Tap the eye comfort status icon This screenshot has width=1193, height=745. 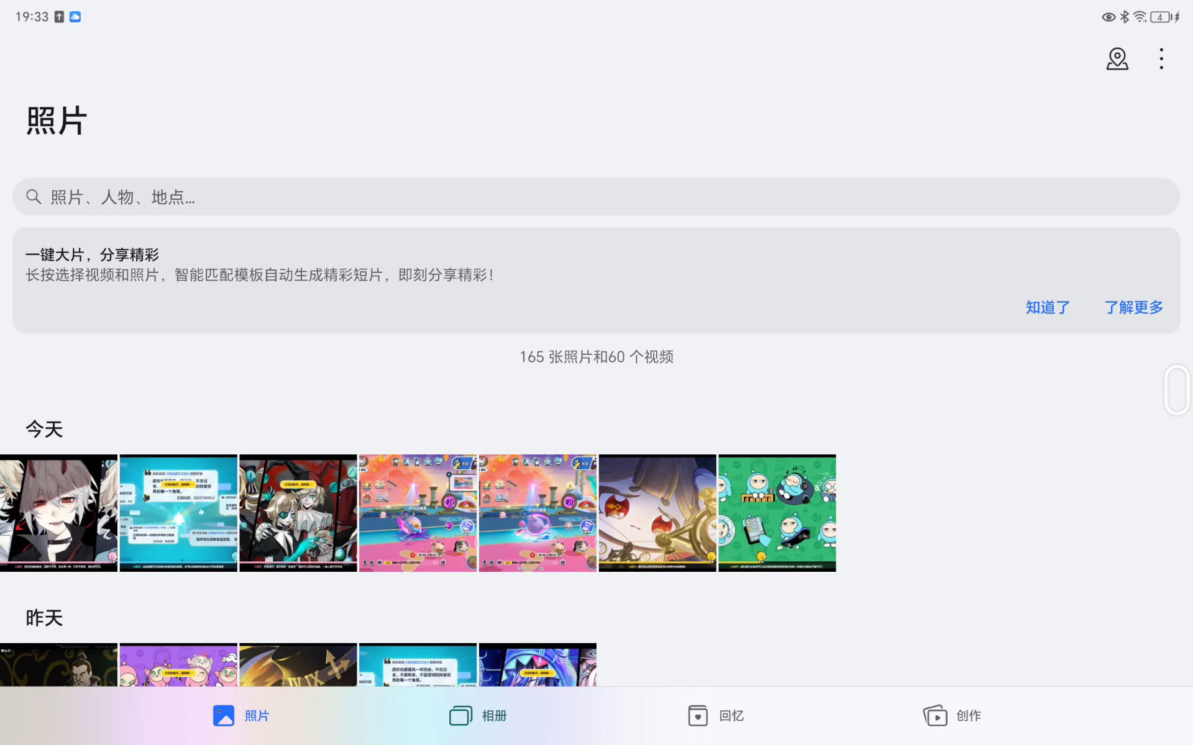[1108, 17]
